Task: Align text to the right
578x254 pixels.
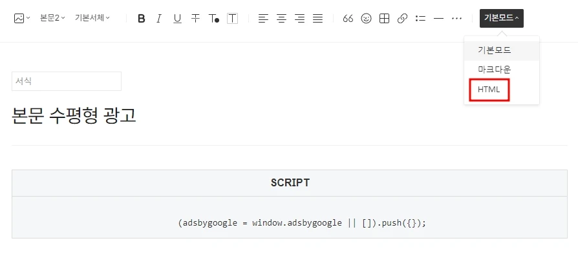Action: pyautogui.click(x=300, y=19)
